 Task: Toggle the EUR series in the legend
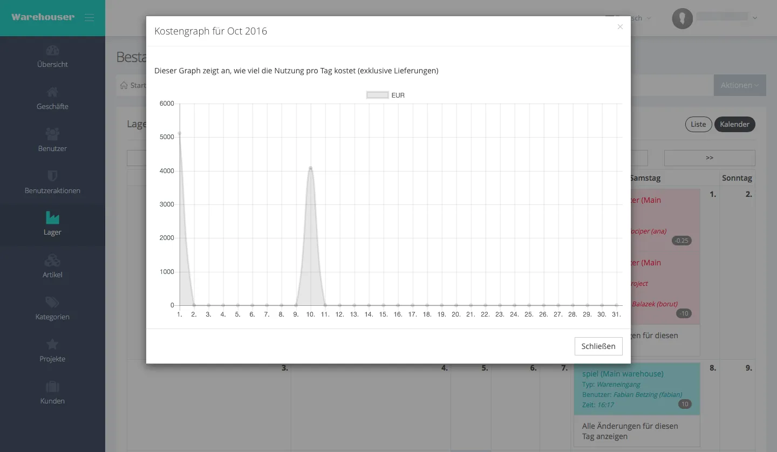coord(385,94)
